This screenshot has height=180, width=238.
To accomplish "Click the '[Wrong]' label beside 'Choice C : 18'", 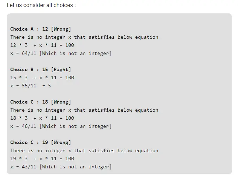I will tap(61, 102).
